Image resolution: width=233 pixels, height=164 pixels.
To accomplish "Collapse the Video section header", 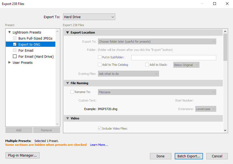I will pyautogui.click(x=67, y=118).
